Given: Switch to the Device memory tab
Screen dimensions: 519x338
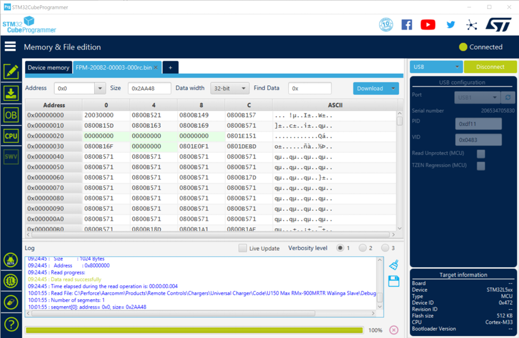Looking at the screenshot, I should [x=48, y=68].
